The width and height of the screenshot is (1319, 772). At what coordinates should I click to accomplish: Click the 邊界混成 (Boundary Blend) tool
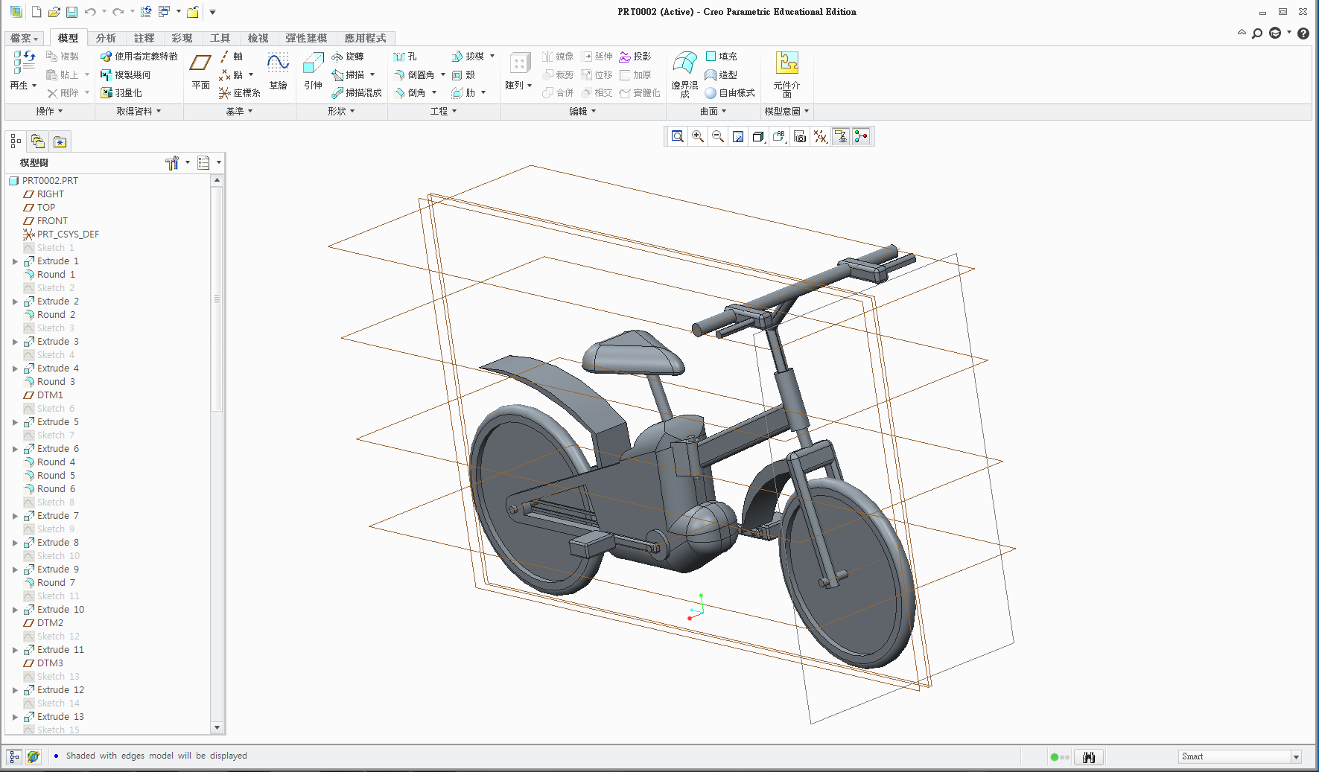pos(684,74)
